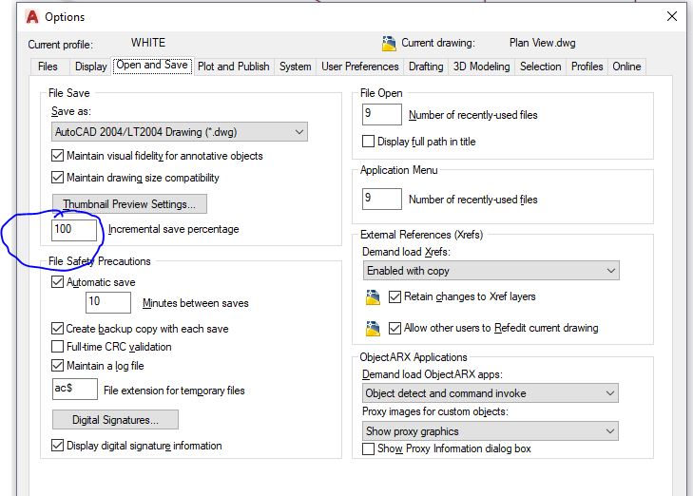
Task: Enable Full-time CRC validation
Action: pyautogui.click(x=59, y=347)
